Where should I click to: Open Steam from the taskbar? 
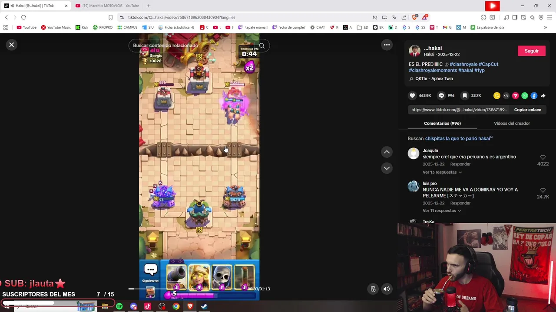click(x=204, y=306)
